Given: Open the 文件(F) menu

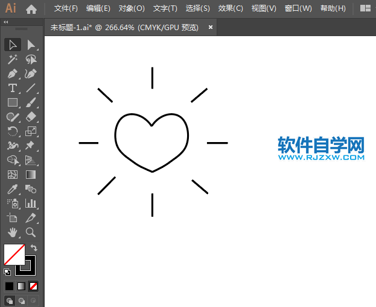Looking at the screenshot, I should (x=66, y=8).
